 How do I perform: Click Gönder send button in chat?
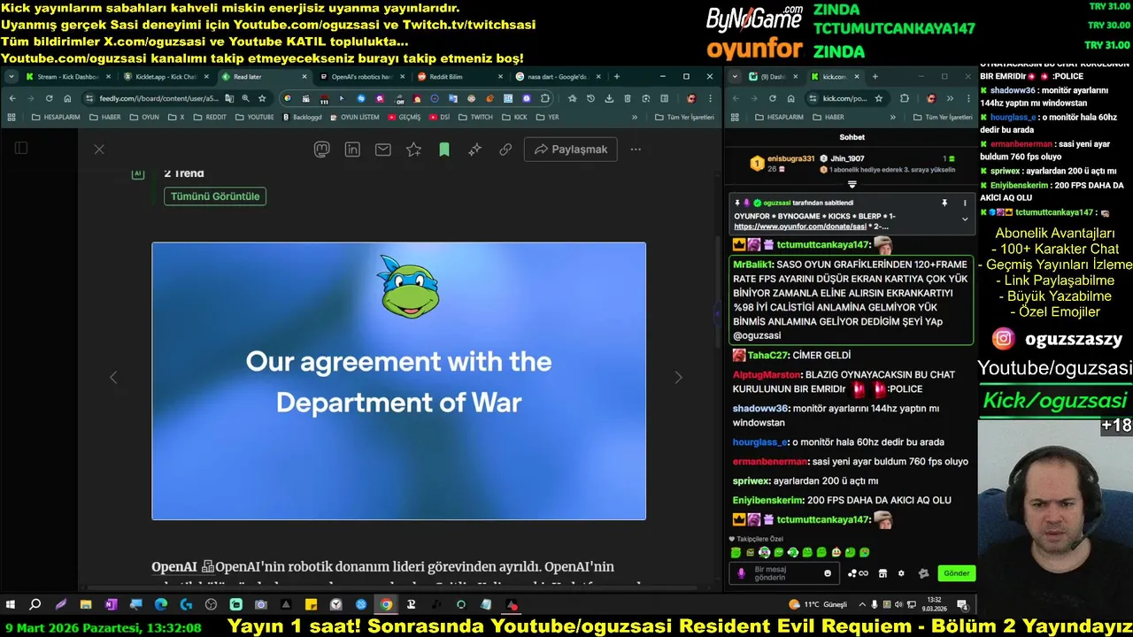(x=957, y=573)
